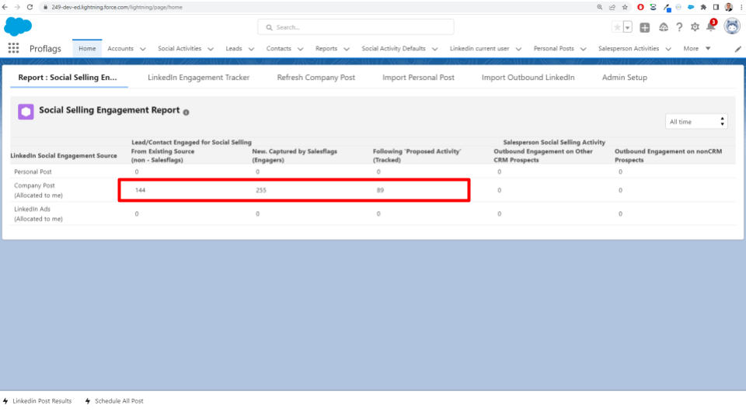Click the lightning icon beside Linkedin Post Results

[5, 401]
